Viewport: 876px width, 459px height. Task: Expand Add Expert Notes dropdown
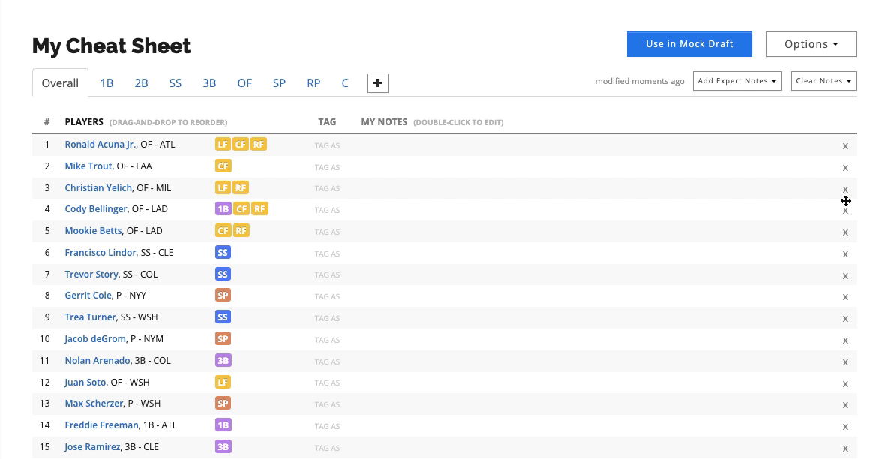pos(737,81)
